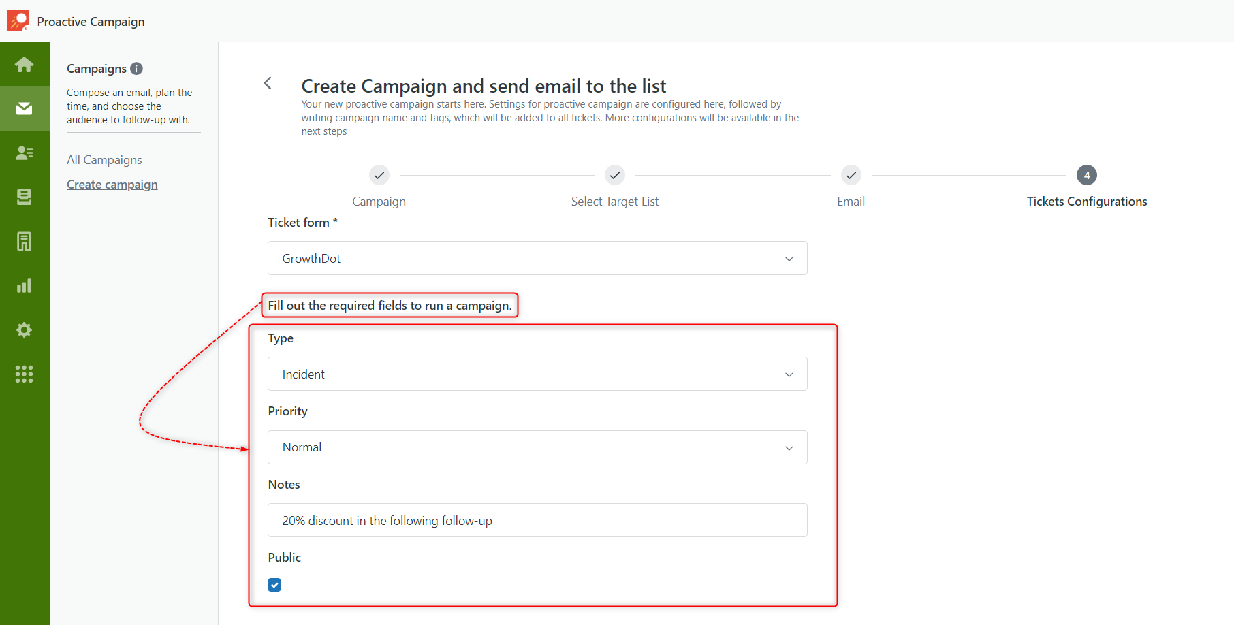Go to the Campaign step label
Viewport: 1234px width, 625px height.
(x=379, y=202)
